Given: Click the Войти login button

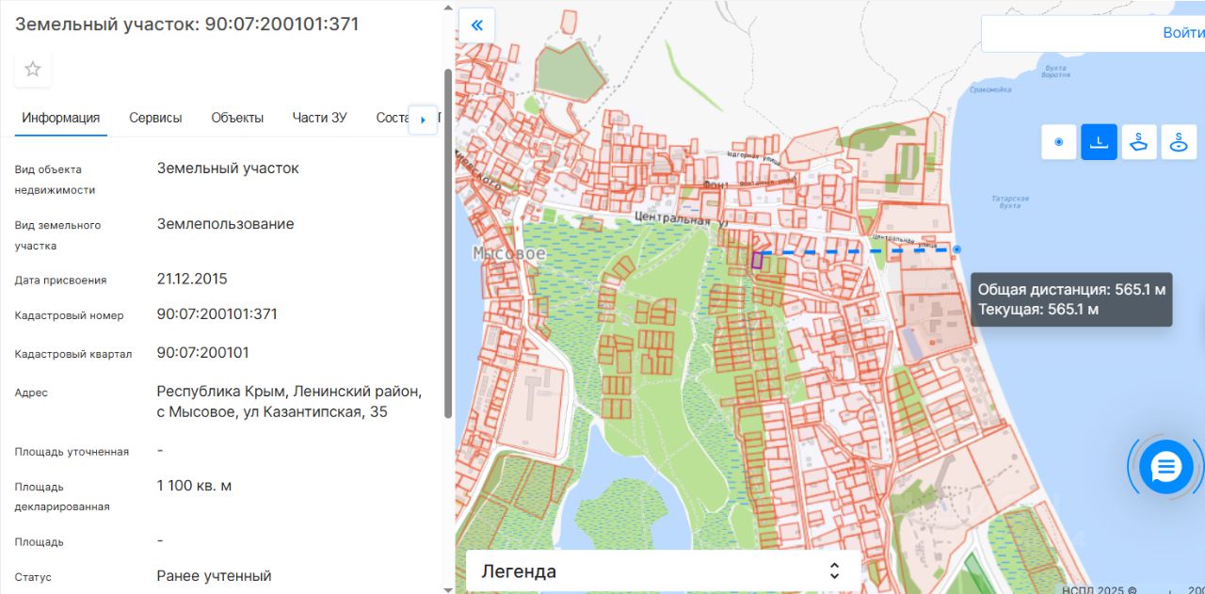Looking at the screenshot, I should coord(1182,33).
